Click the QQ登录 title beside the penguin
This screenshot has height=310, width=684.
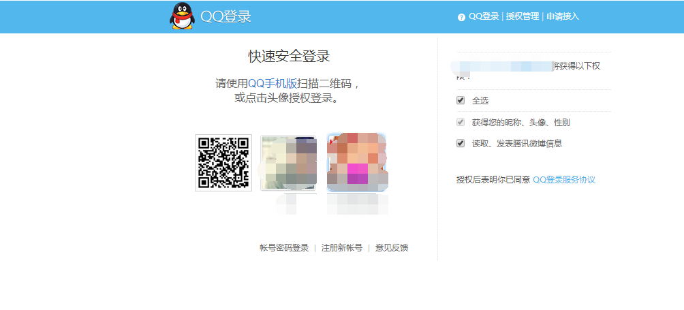tap(226, 16)
